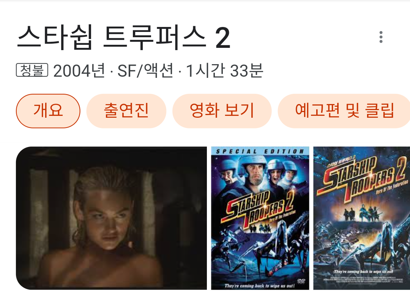
Task: Click the 1시간 33분 runtime text
Action: (x=224, y=70)
